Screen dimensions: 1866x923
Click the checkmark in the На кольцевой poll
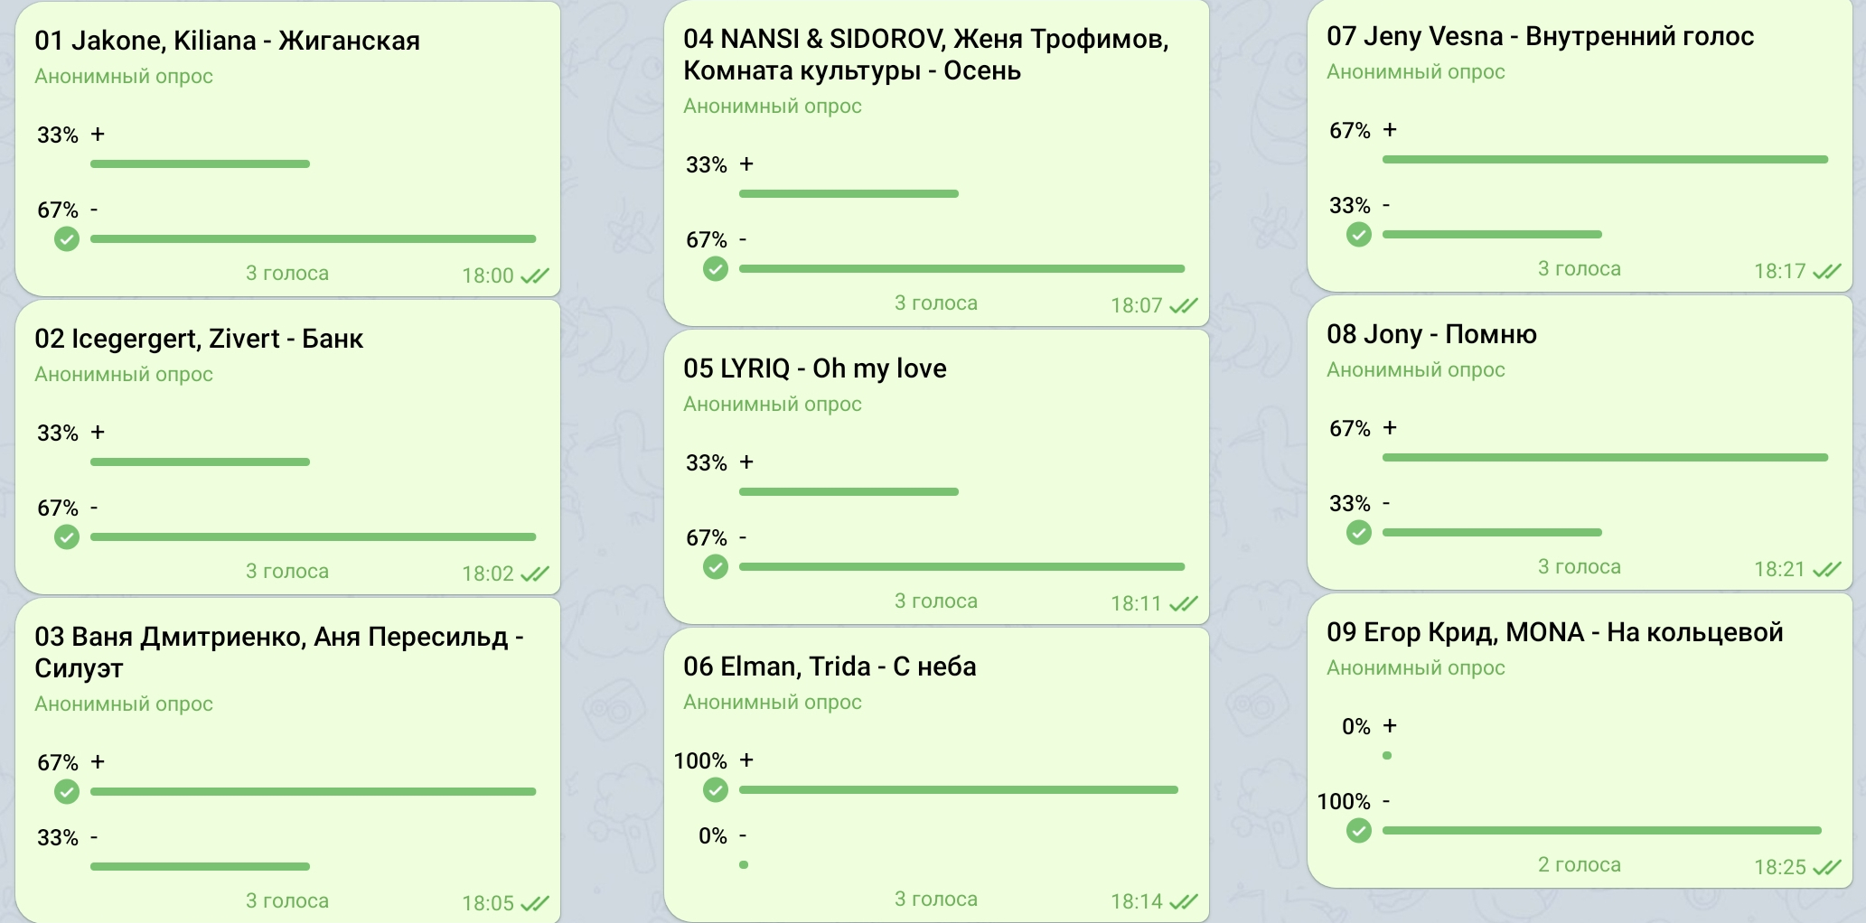pyautogui.click(x=1359, y=831)
